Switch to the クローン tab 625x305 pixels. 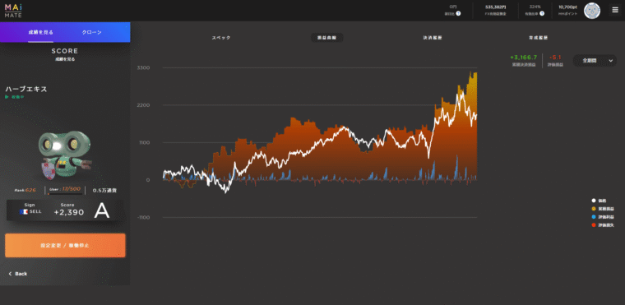click(x=91, y=32)
